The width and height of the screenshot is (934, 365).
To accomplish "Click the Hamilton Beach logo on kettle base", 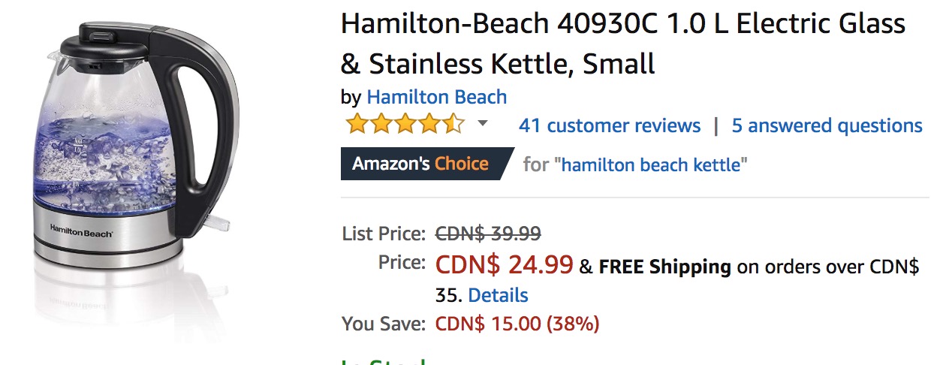I will [x=81, y=232].
